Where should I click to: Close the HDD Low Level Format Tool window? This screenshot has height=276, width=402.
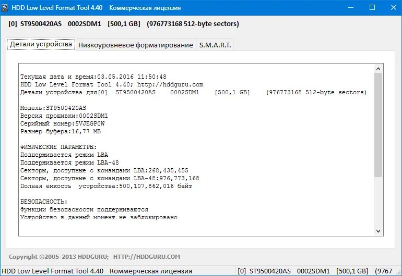point(394,7)
